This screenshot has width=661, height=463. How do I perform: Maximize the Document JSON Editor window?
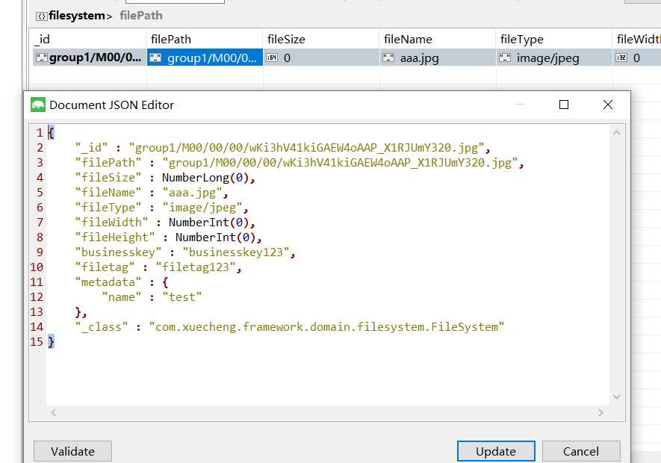pyautogui.click(x=564, y=105)
